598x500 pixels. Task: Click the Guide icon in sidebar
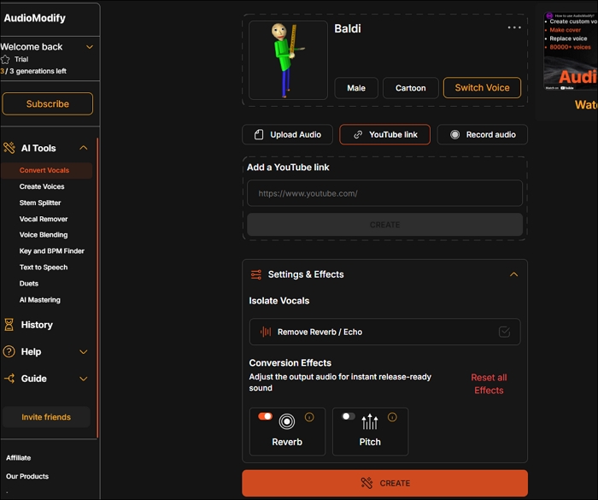coord(9,379)
